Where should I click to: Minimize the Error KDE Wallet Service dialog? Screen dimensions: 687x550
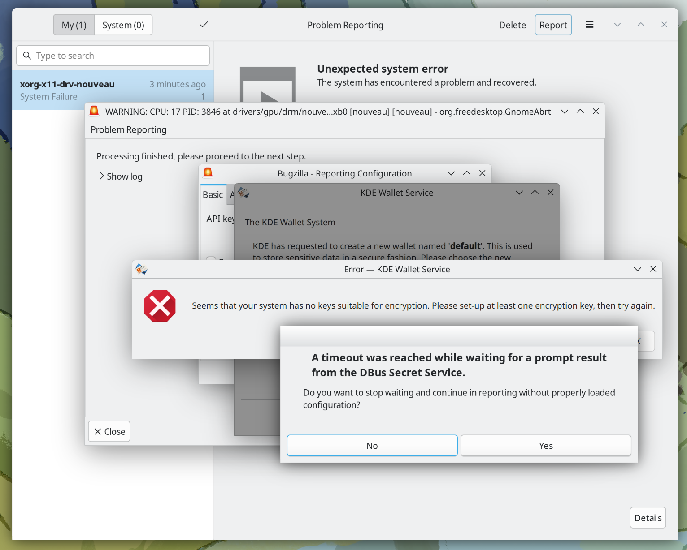637,269
